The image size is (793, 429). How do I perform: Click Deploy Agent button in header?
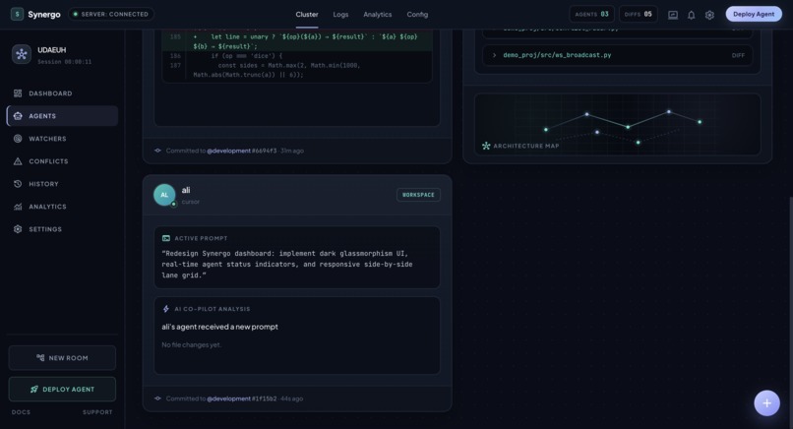coord(754,14)
